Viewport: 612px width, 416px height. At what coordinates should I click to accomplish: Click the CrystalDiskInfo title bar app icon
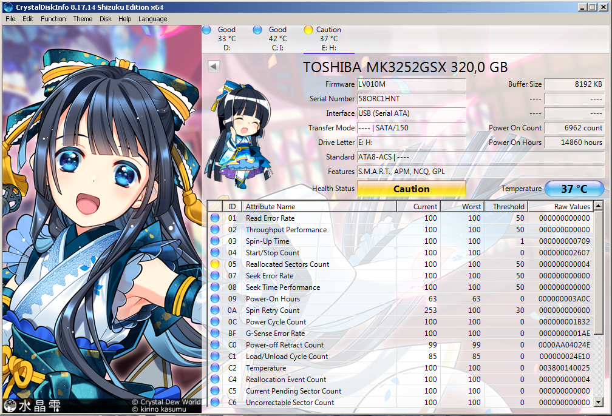[x=8, y=7]
